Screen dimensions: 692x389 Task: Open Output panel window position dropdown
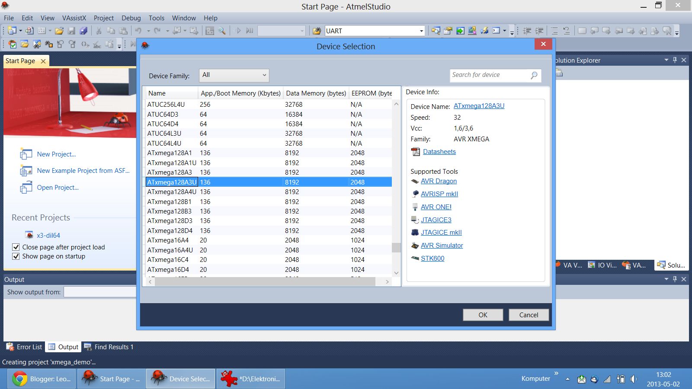coord(666,279)
